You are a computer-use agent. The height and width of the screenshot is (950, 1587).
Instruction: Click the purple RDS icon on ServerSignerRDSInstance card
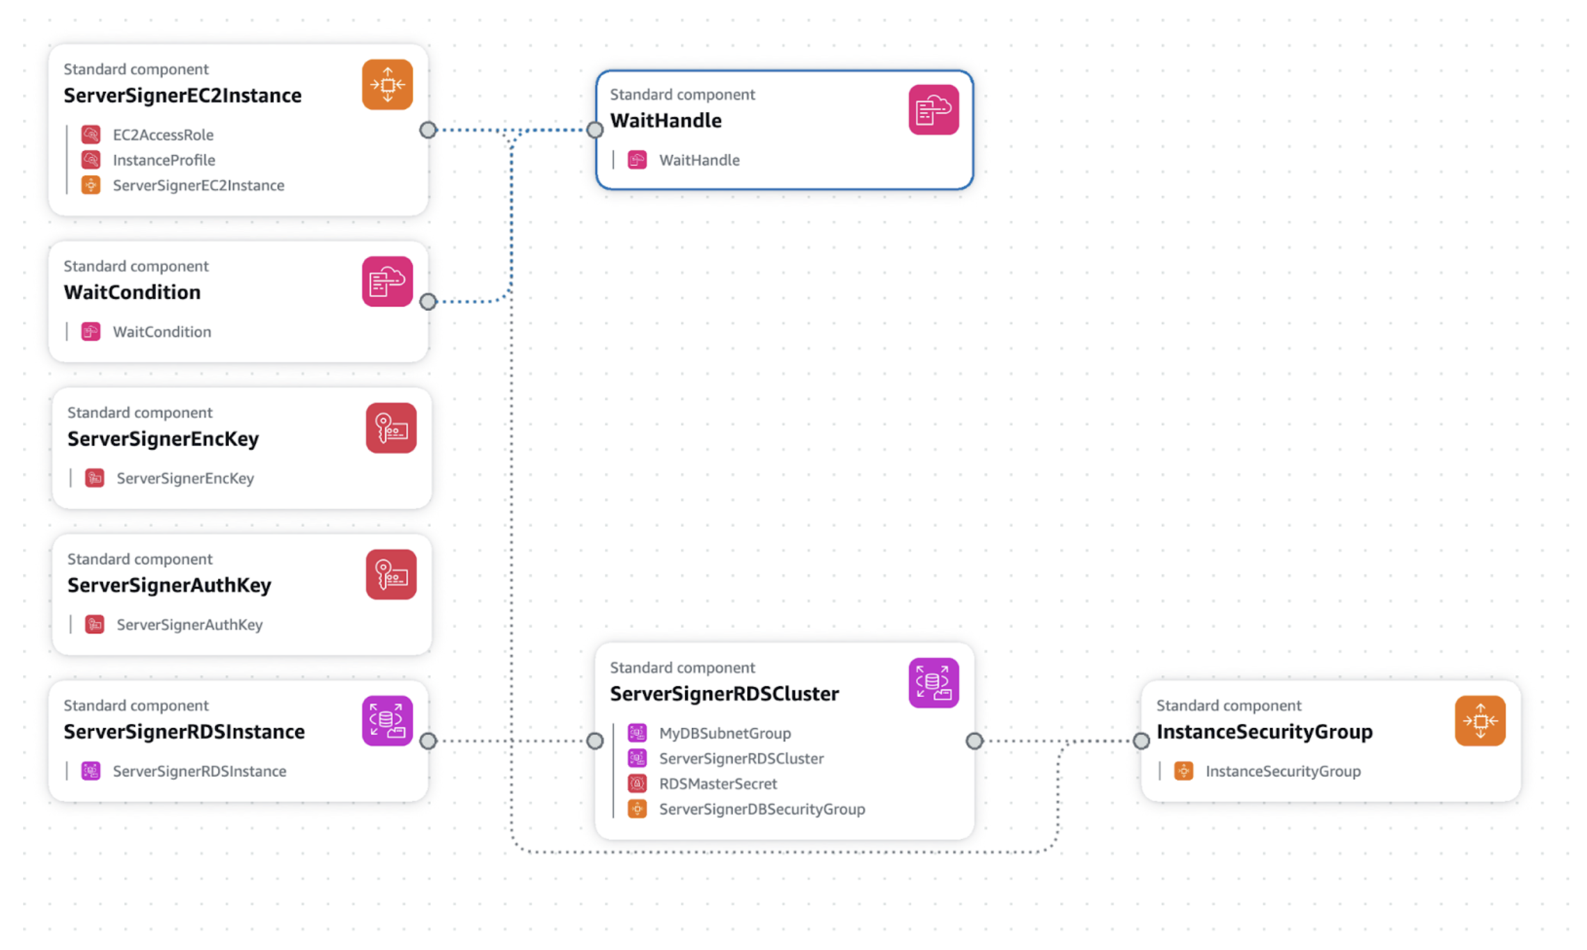387,721
